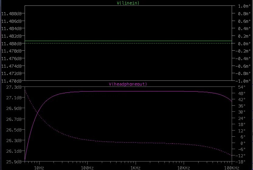Click the V(linein) trace label
The width and height of the screenshot is (253, 170).
(128, 3)
